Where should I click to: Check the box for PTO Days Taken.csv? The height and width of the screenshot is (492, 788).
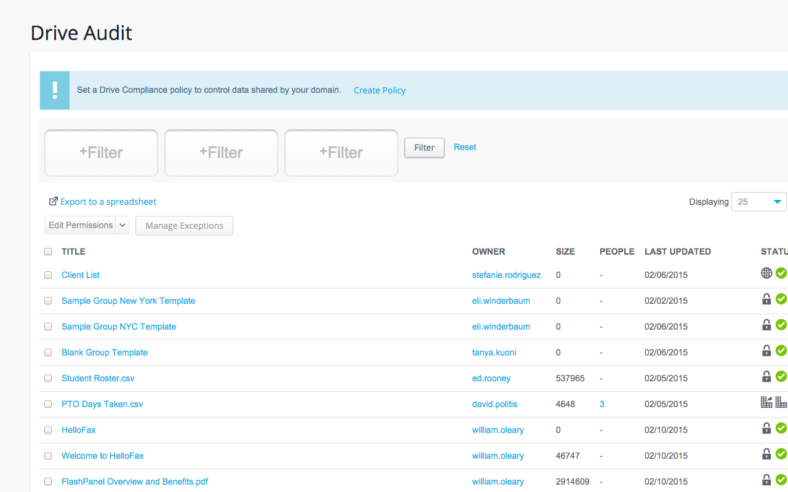click(48, 404)
